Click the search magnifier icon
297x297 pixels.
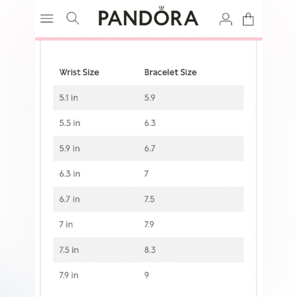pyautogui.click(x=73, y=18)
